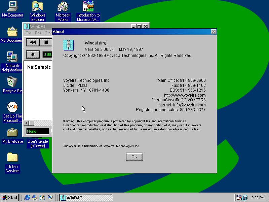269x202 pixels.
Task: Click the down arrow button in WinDAT
Action: [33, 55]
